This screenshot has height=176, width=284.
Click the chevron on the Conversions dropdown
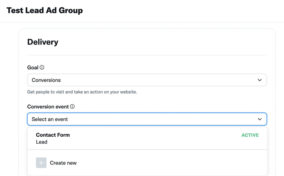[260, 80]
